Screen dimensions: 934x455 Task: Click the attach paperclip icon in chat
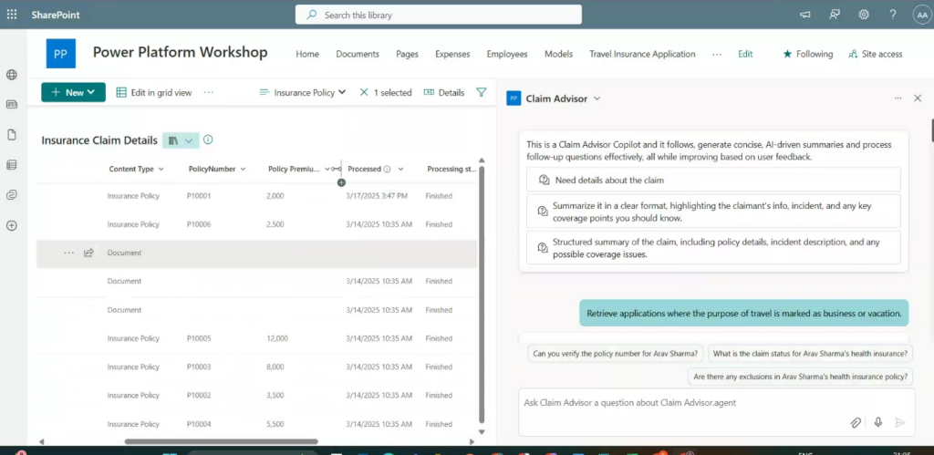(x=856, y=422)
